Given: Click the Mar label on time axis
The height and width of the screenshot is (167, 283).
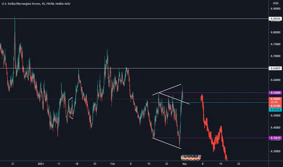Looking at the screenshot, I should coord(184,164).
